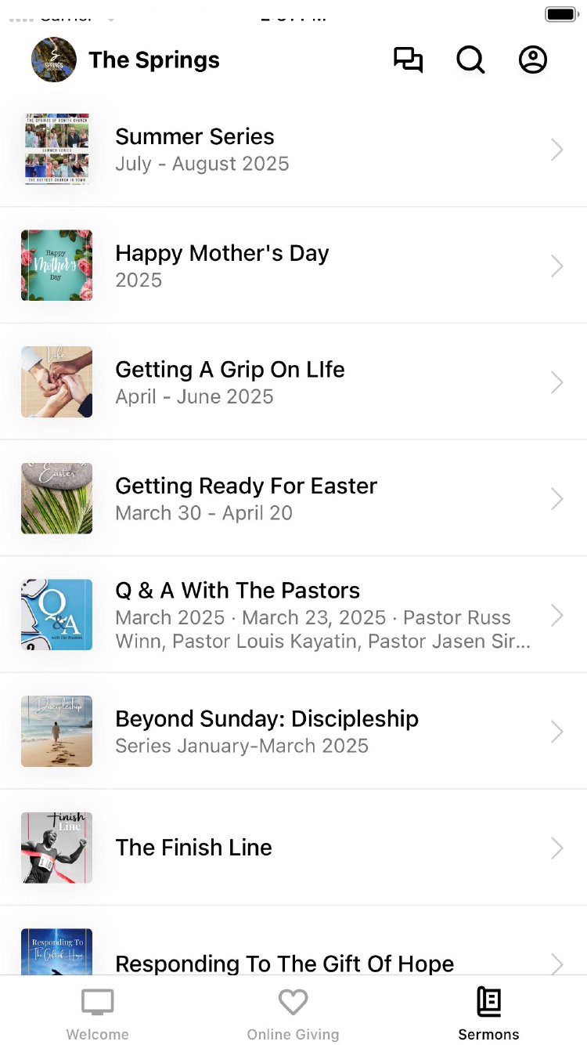
Task: Open Beyond Sunday: Discipleship series
Action: 266,719
